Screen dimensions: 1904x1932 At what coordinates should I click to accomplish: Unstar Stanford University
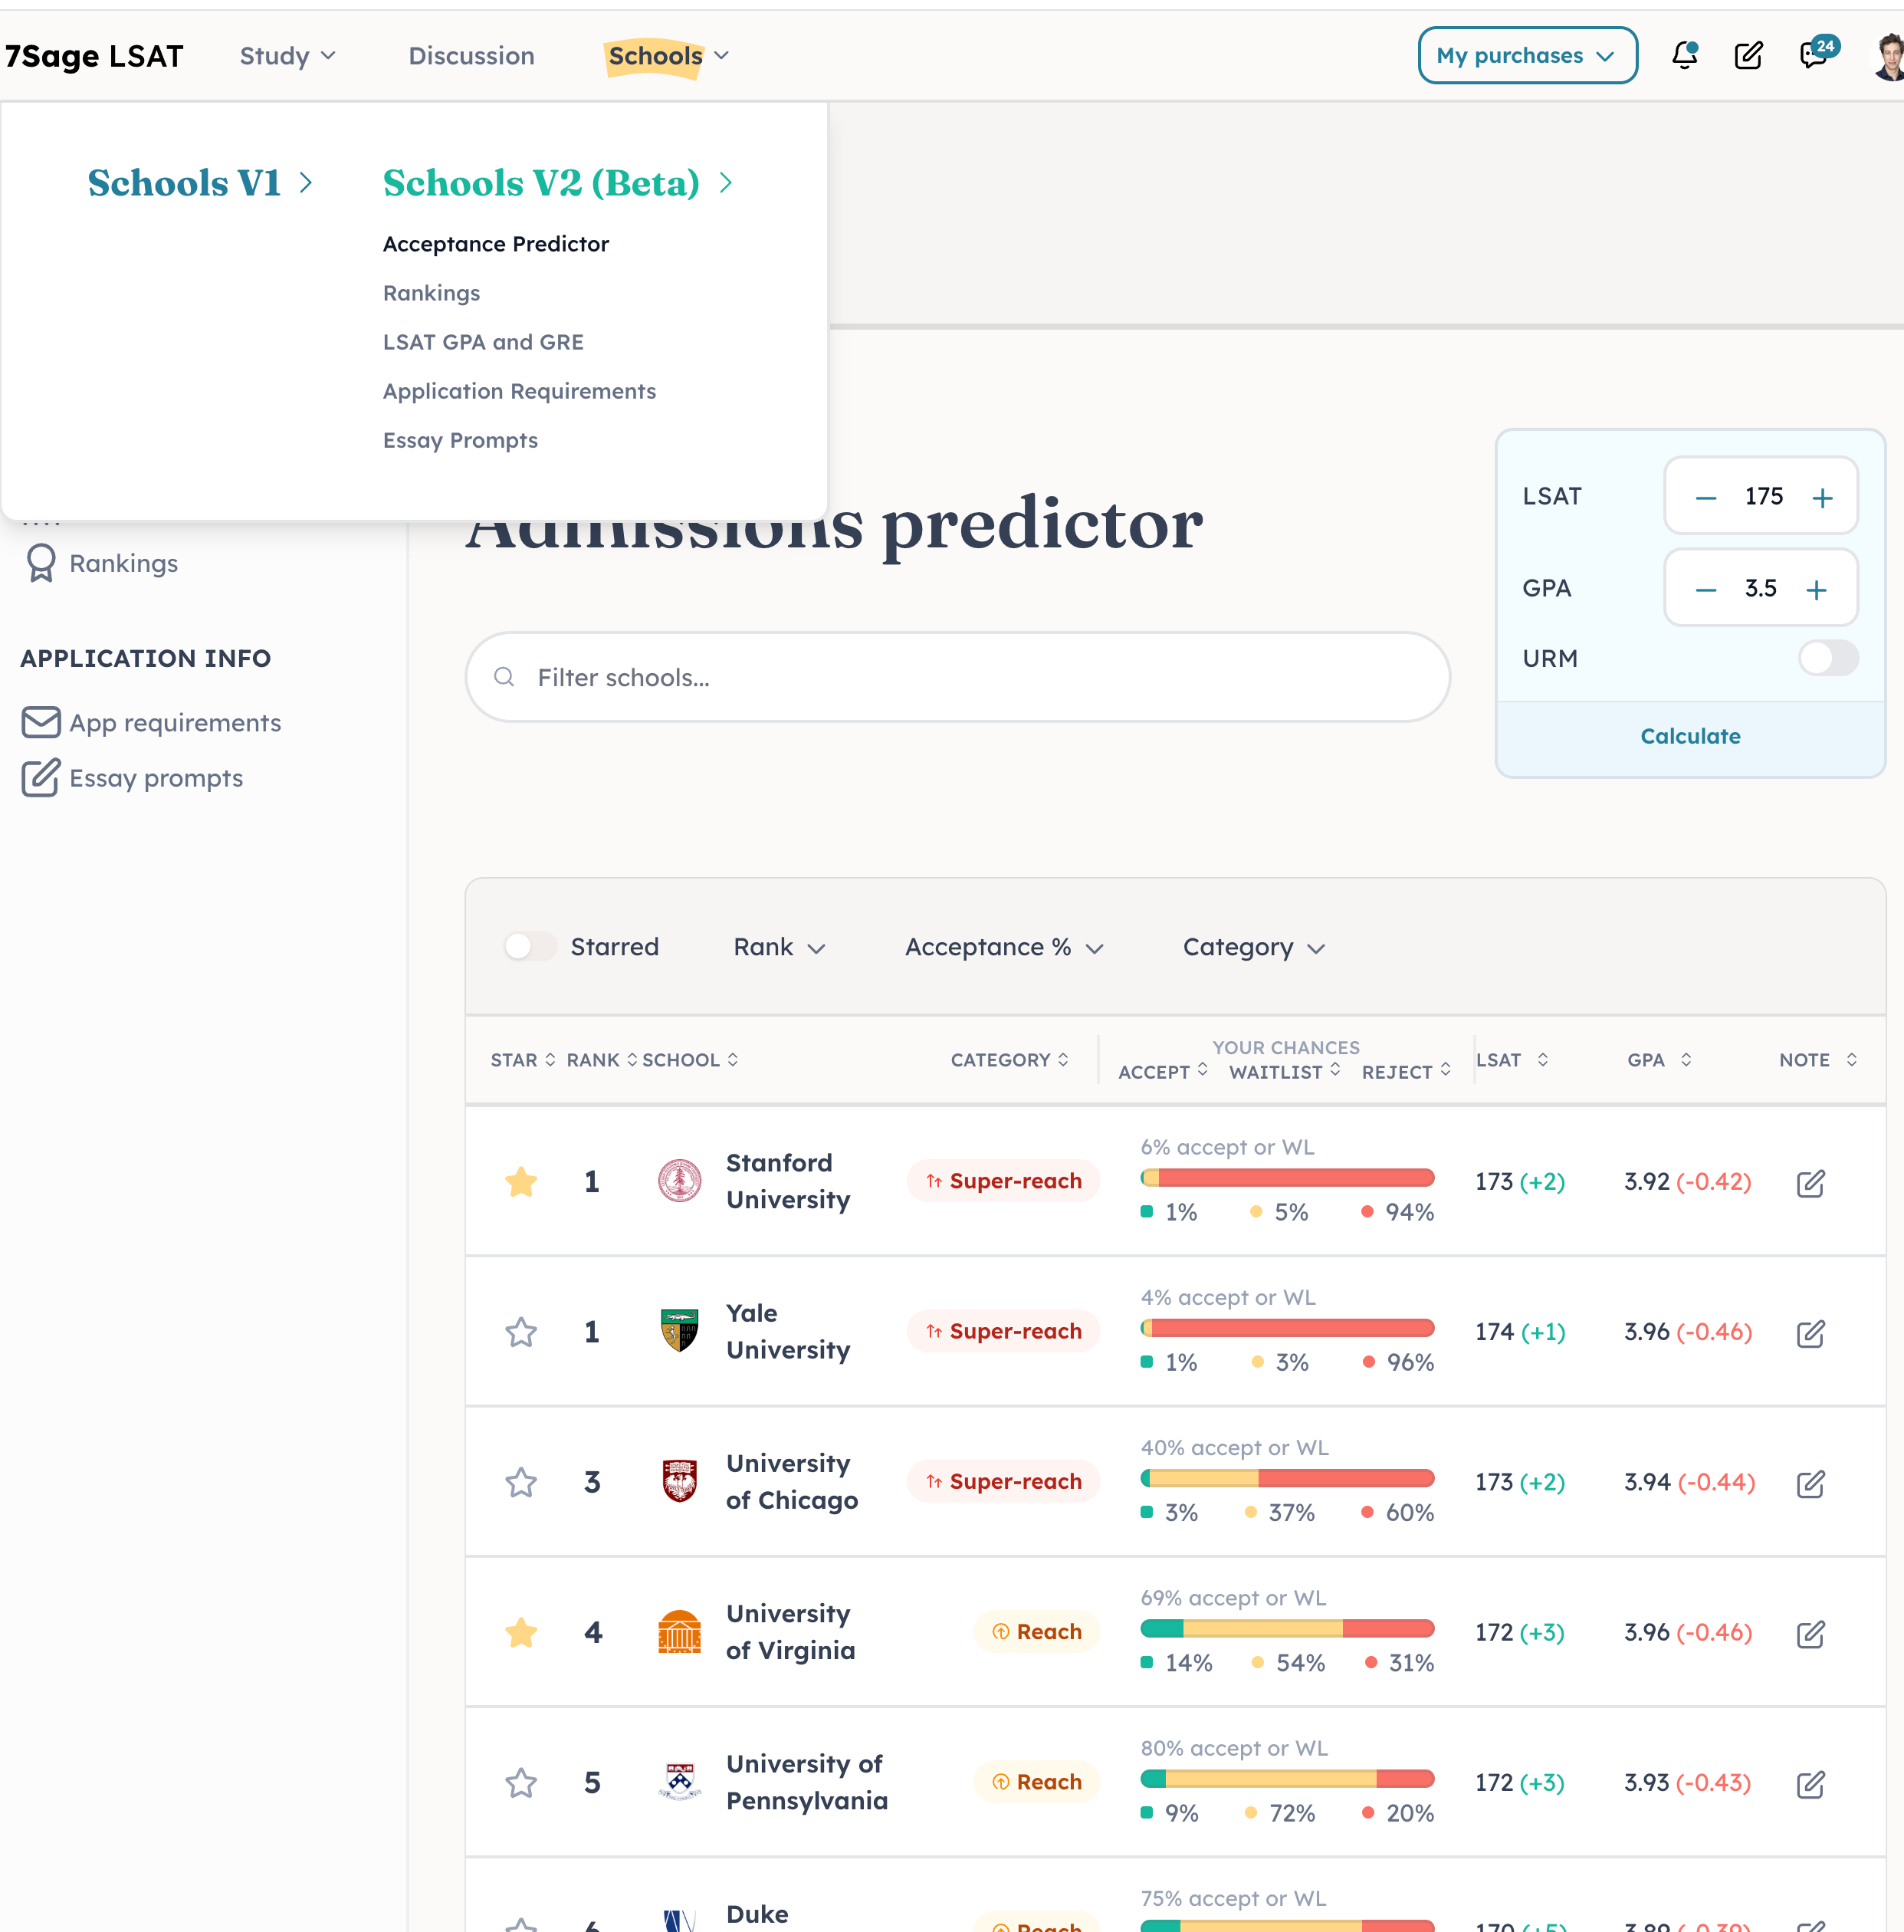point(521,1181)
